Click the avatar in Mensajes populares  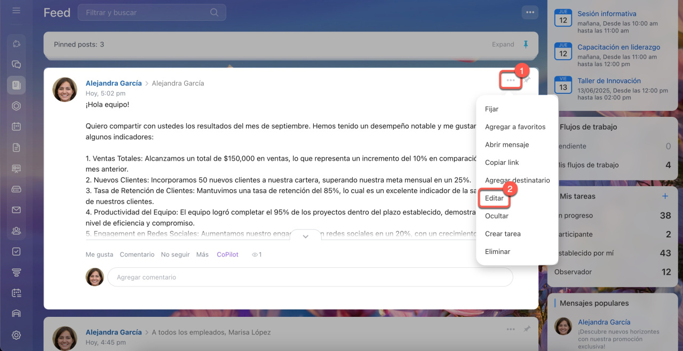[563, 326]
